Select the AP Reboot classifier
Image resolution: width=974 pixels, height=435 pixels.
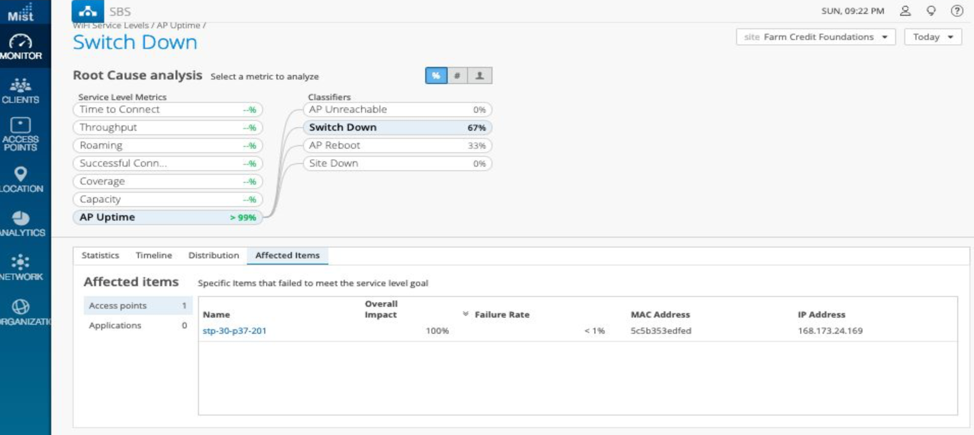pyautogui.click(x=397, y=145)
